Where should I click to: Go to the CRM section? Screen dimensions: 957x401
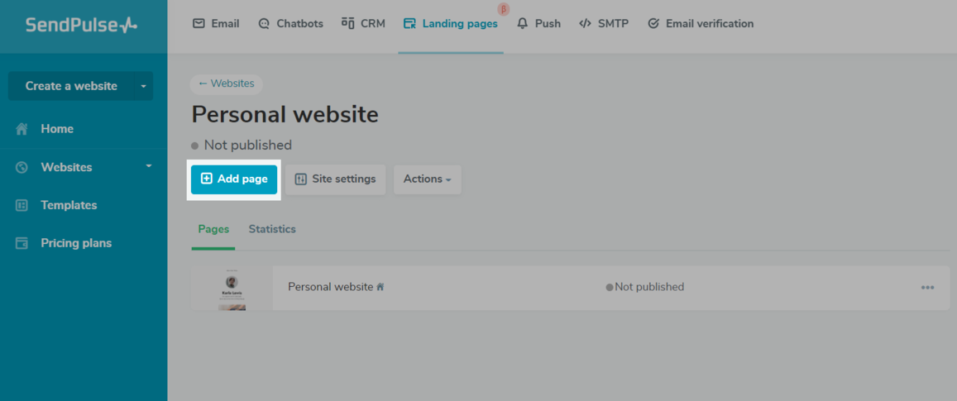[x=363, y=24]
